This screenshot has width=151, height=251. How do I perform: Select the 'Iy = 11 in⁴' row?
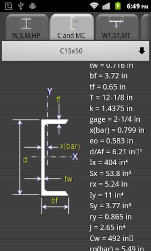pos(107,195)
